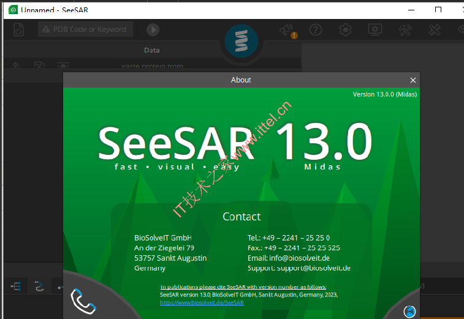Click the tree hierarchy icon at bottom left
This screenshot has height=319, width=464.
[16, 286]
